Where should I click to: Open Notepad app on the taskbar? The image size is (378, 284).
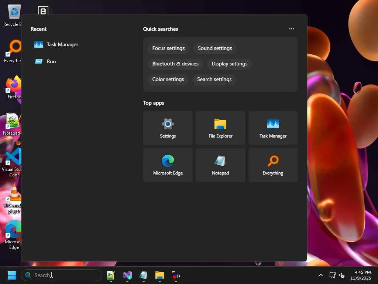[144, 275]
